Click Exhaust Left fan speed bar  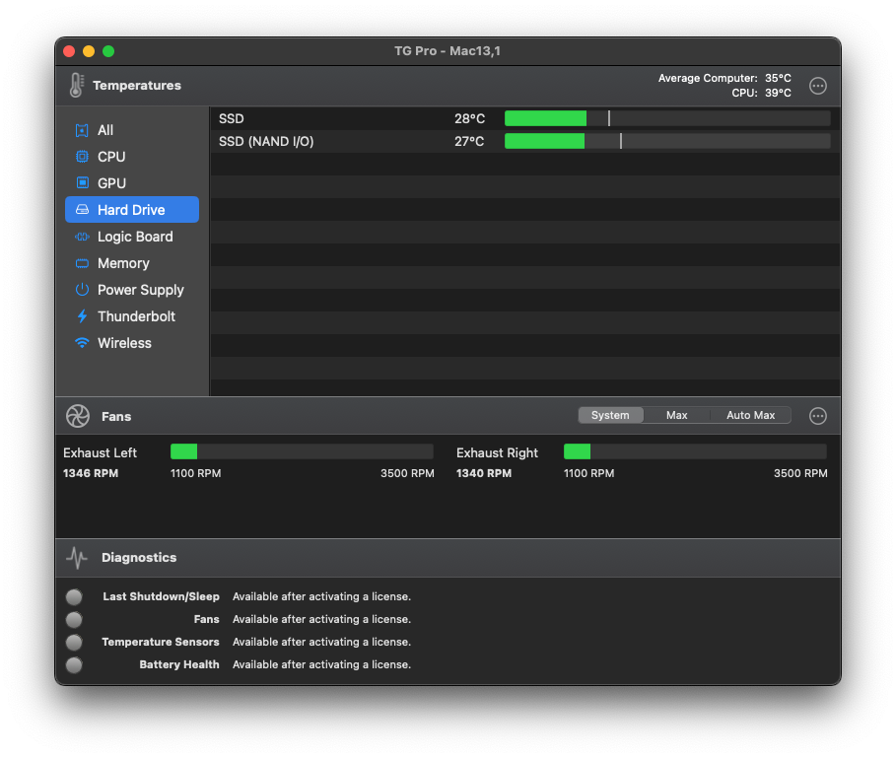coord(302,451)
